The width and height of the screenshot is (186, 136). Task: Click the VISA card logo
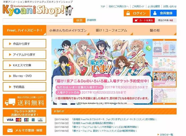[10, 120]
